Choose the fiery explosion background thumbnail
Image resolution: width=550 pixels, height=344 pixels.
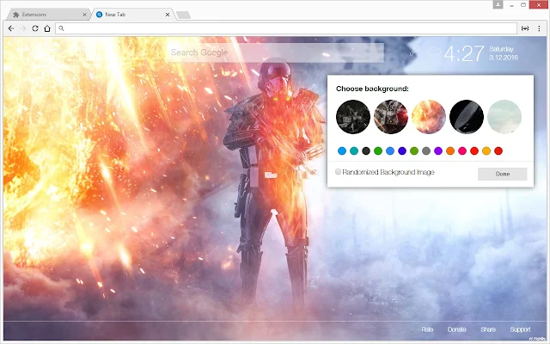pos(429,117)
